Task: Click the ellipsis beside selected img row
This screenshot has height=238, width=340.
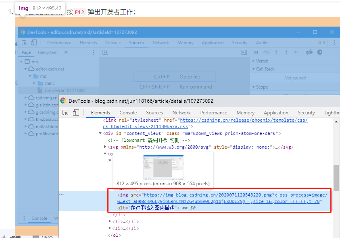Action: coord(62,195)
